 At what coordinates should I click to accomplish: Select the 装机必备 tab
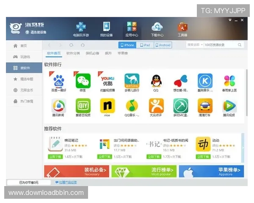click(x=92, y=53)
